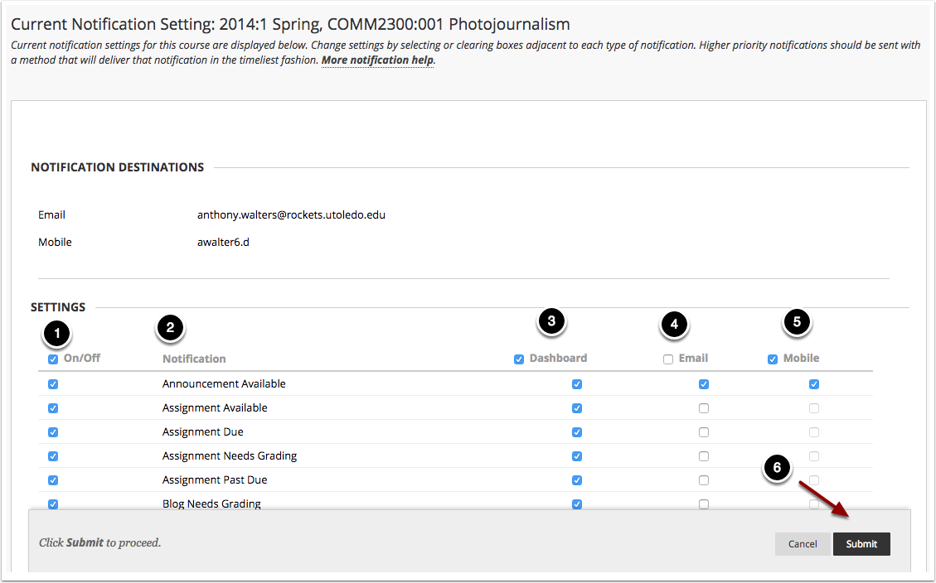Viewport: 936px width, 583px height.
Task: Click the Cancel button
Action: point(803,543)
